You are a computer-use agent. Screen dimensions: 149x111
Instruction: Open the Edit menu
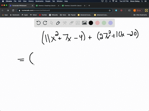click(20, 1)
